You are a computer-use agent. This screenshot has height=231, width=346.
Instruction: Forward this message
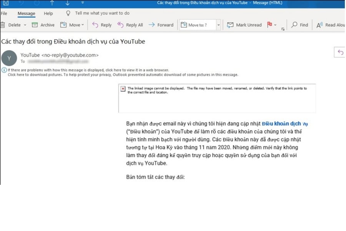(161, 25)
